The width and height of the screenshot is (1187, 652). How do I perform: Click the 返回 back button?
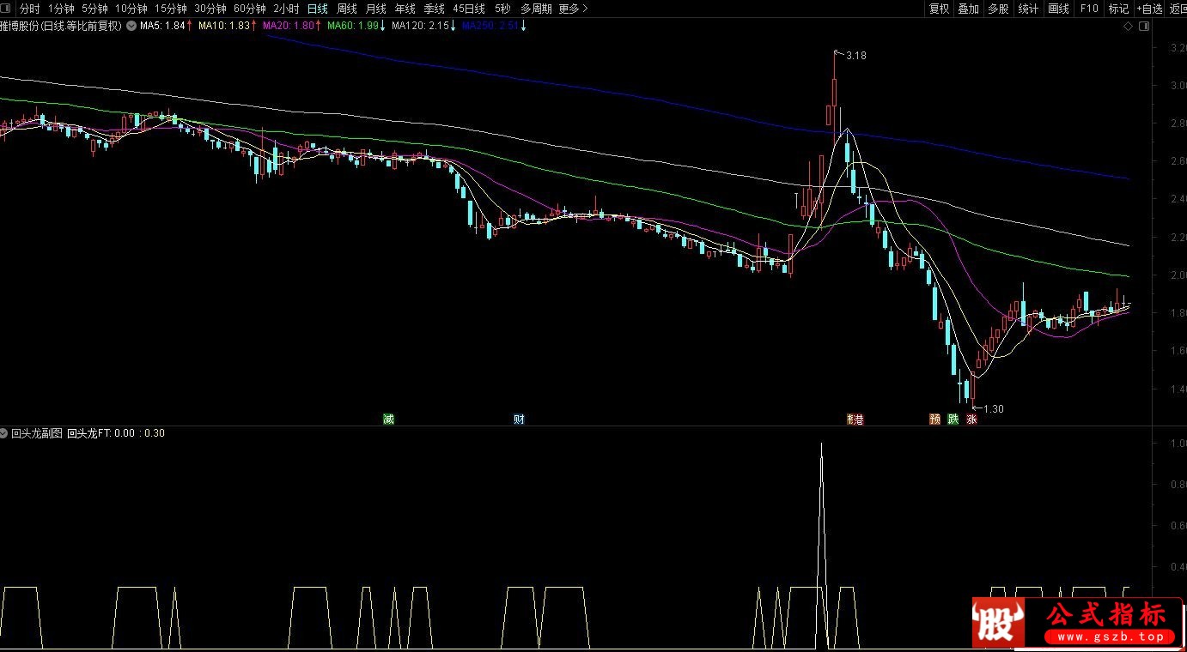1178,9
